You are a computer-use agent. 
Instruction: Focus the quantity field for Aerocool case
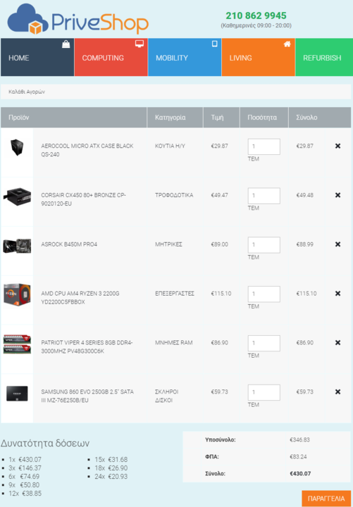point(264,146)
